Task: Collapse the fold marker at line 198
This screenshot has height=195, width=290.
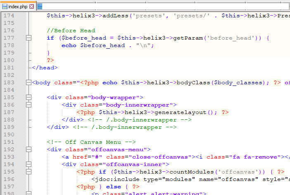Action: tap(29, 193)
